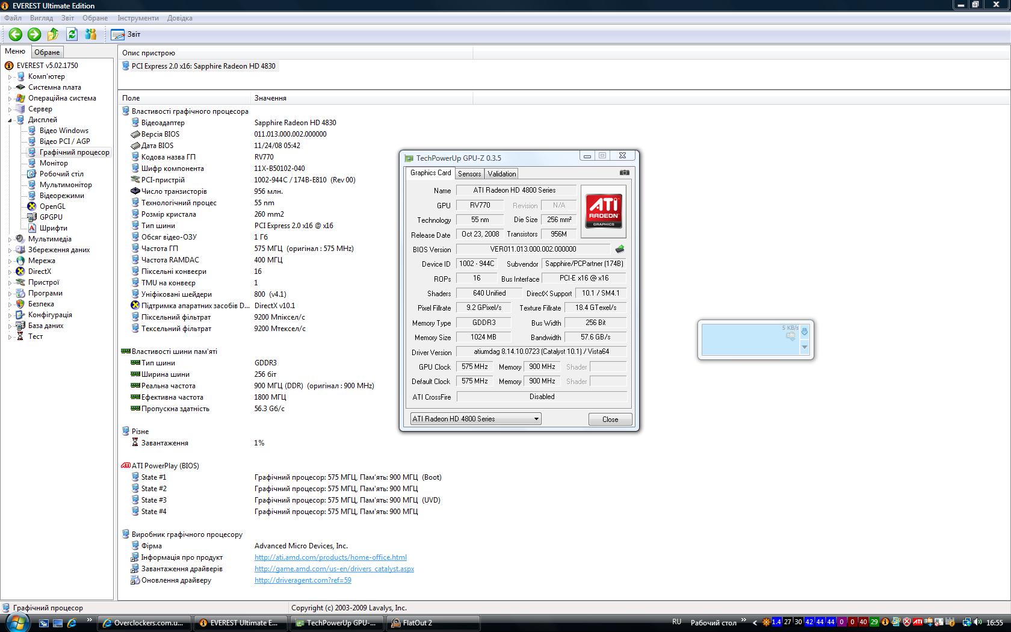Open the Інструменти menu

coord(138,18)
